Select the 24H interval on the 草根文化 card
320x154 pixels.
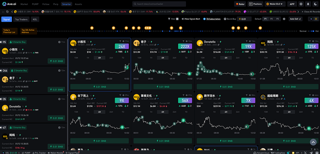pyautogui.click(x=174, y=112)
